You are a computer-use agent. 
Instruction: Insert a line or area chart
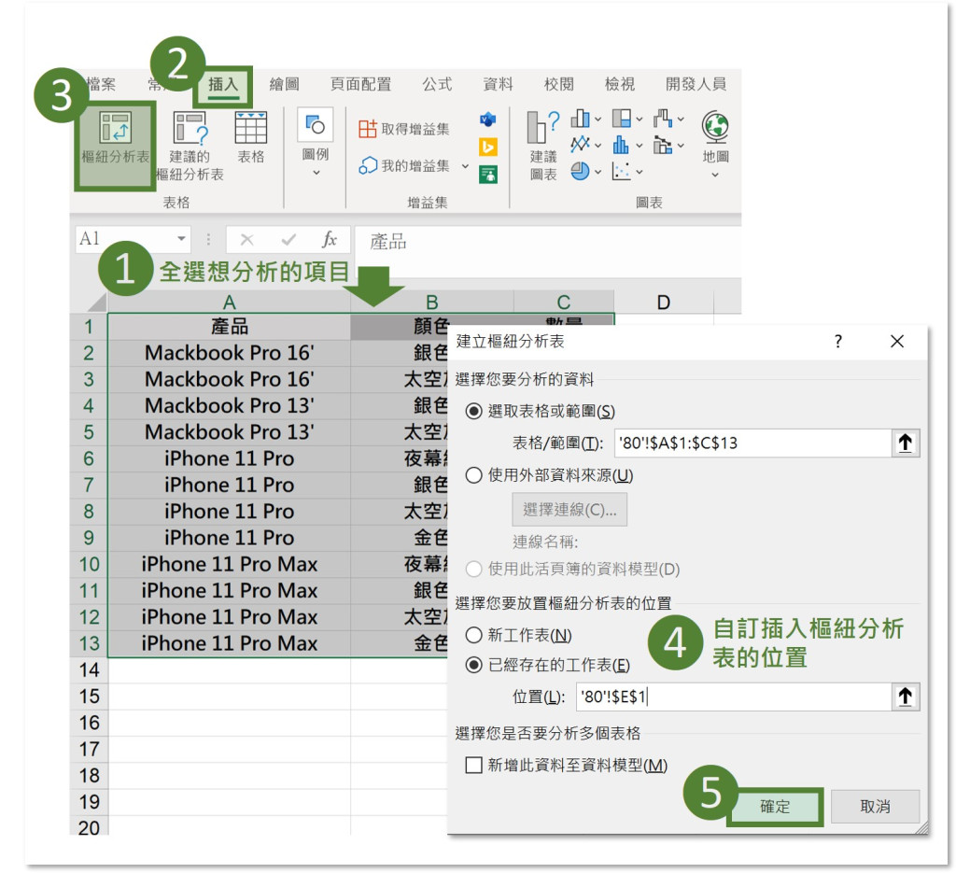coord(580,145)
